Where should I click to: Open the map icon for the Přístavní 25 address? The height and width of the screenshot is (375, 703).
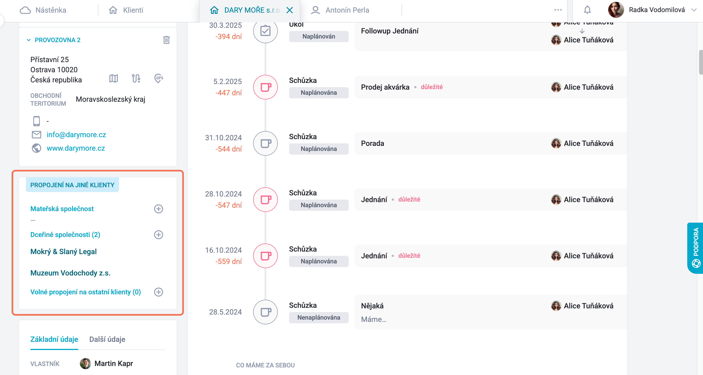114,78
